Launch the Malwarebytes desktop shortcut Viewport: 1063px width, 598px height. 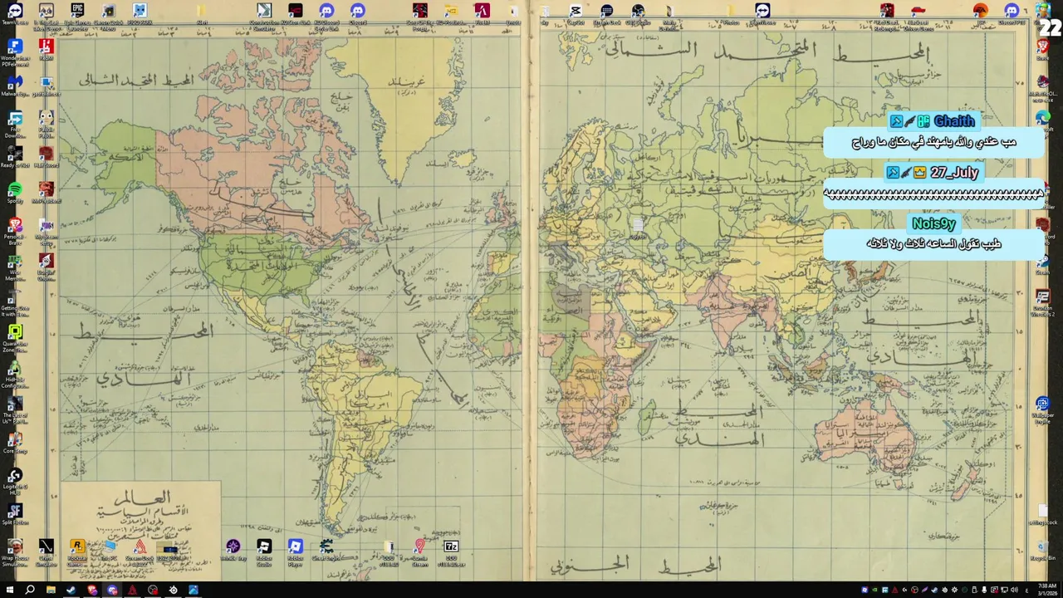[15, 85]
